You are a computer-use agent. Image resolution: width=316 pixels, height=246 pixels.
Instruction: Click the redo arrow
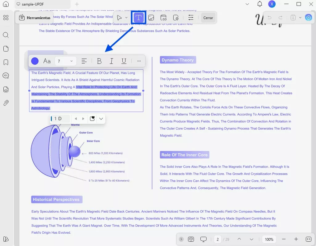pos(280,18)
